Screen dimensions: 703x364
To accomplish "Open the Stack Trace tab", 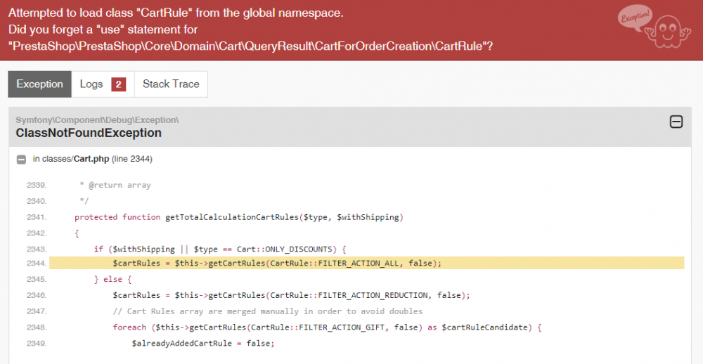I will (x=171, y=84).
